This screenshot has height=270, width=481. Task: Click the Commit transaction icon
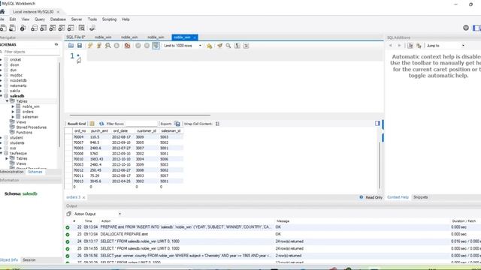click(x=138, y=46)
